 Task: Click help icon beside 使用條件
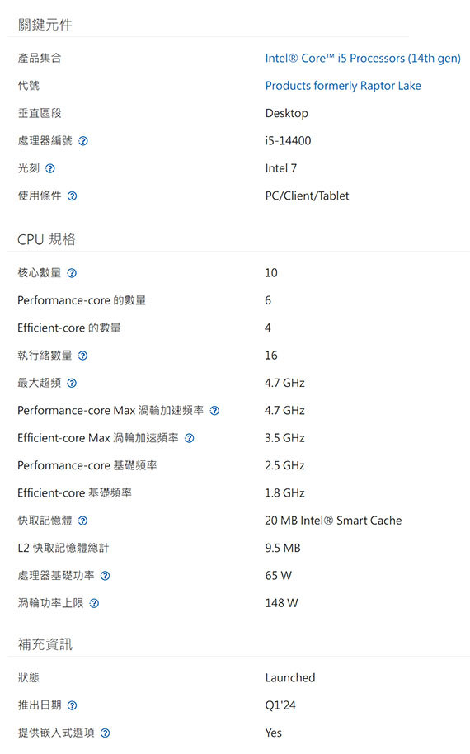pos(72,196)
